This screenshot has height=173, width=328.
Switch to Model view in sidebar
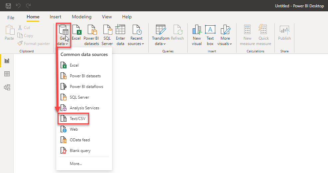coord(7,87)
